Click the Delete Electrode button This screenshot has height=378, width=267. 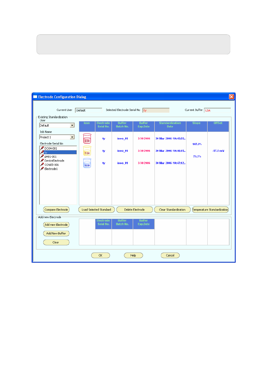click(135, 210)
